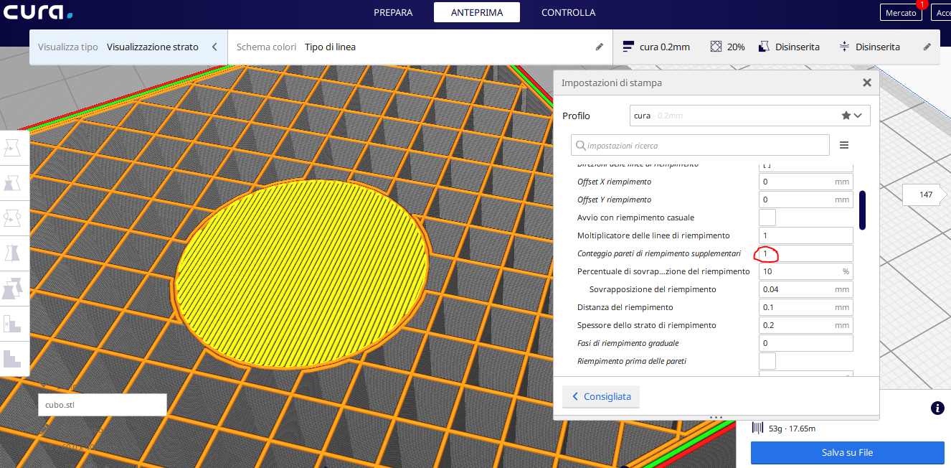Viewport: 951px width, 468px height.
Task: Click the impostazioni ricerca search field
Action: 700,145
